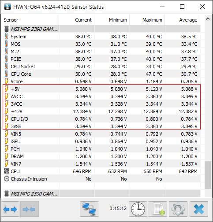The height and width of the screenshot is (222, 213).
Task: Click the Chassis Intrusion label
Action: pos(29,179)
